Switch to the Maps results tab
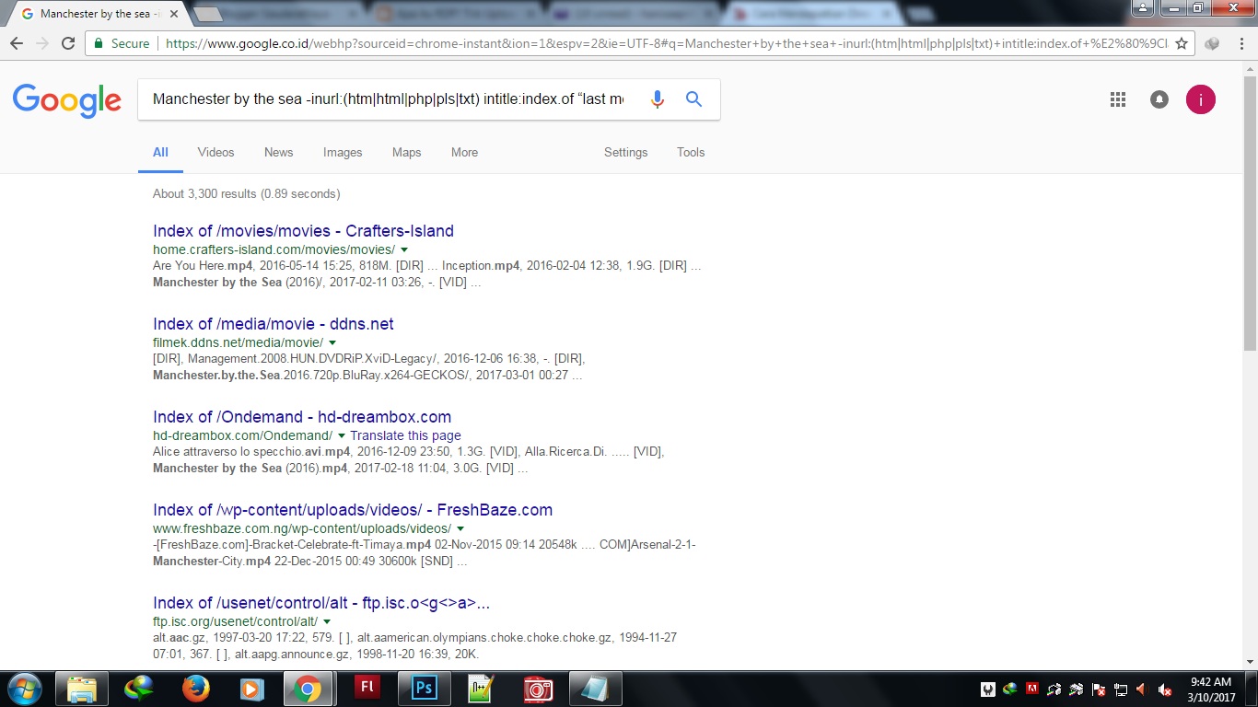The width and height of the screenshot is (1258, 707). point(406,153)
